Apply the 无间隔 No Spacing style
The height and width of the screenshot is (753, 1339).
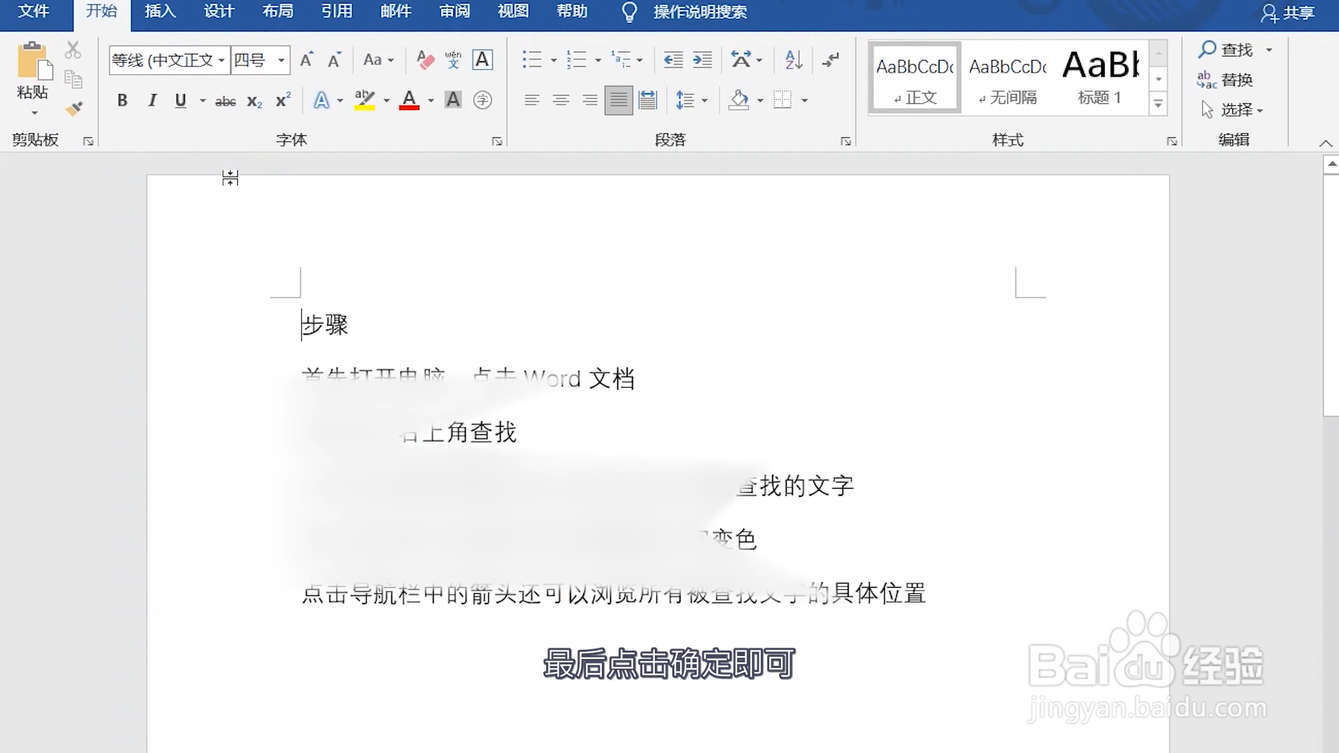tap(1008, 77)
